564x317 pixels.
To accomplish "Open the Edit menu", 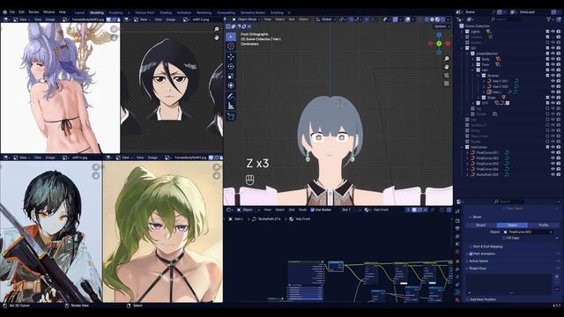I will 21,11.
